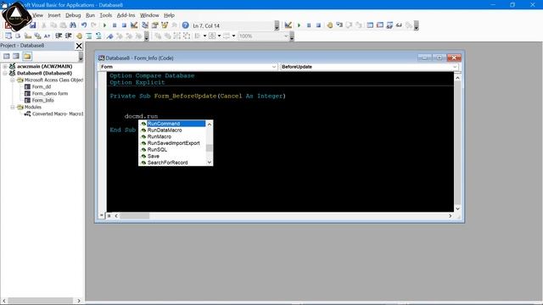Image resolution: width=543 pixels, height=305 pixels.
Task: Open the Properties Window icon
Action: 154,25
